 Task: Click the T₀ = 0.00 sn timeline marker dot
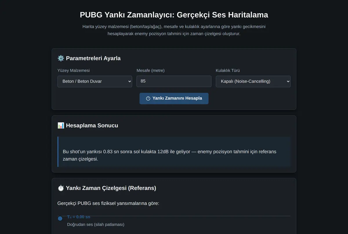(60, 219)
